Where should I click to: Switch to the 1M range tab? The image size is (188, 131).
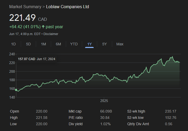[x=43, y=44]
